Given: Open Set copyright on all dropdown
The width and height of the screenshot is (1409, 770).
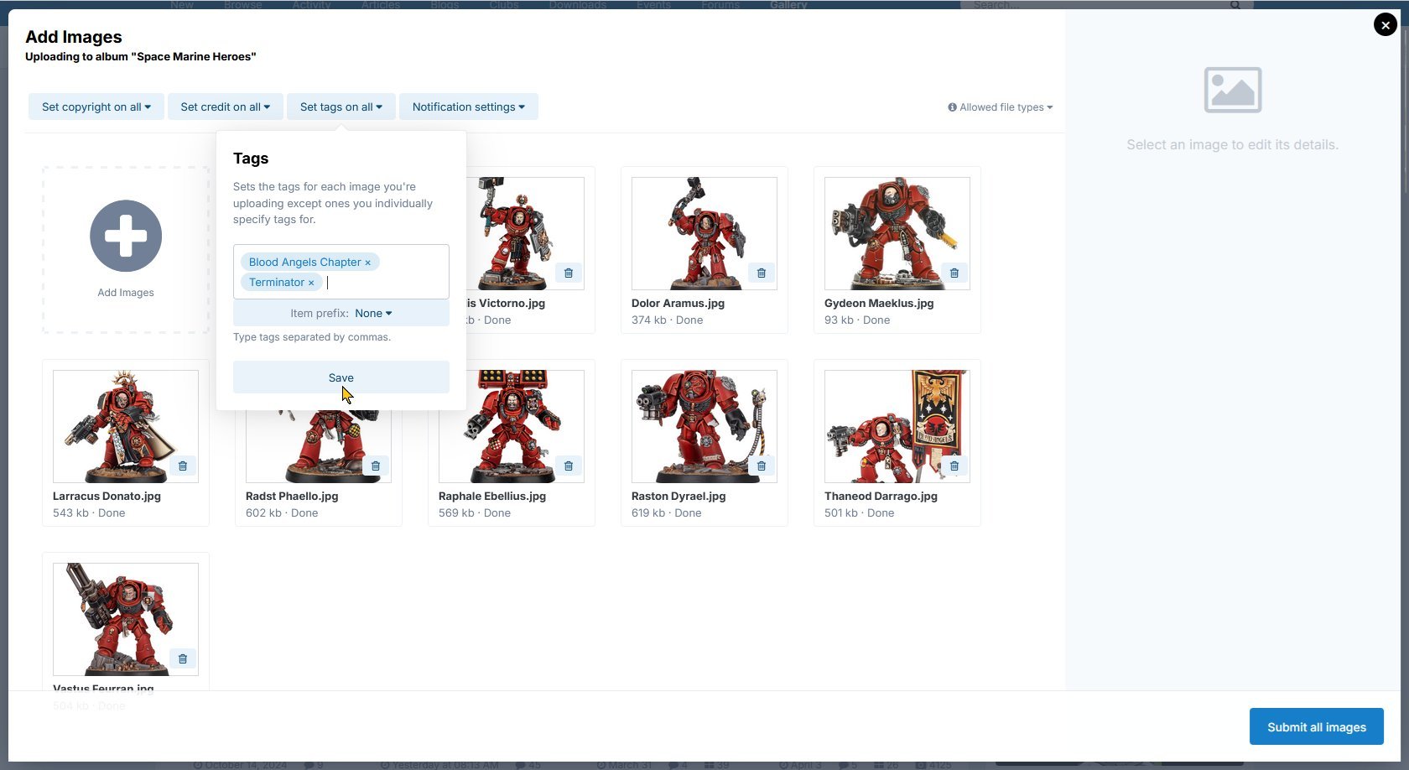Looking at the screenshot, I should (x=96, y=107).
